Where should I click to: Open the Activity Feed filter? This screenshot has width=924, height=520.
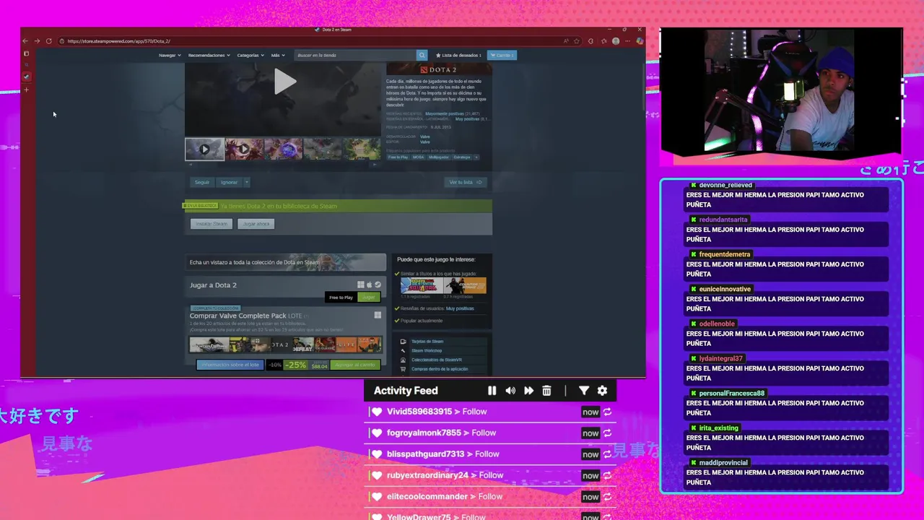(x=584, y=391)
